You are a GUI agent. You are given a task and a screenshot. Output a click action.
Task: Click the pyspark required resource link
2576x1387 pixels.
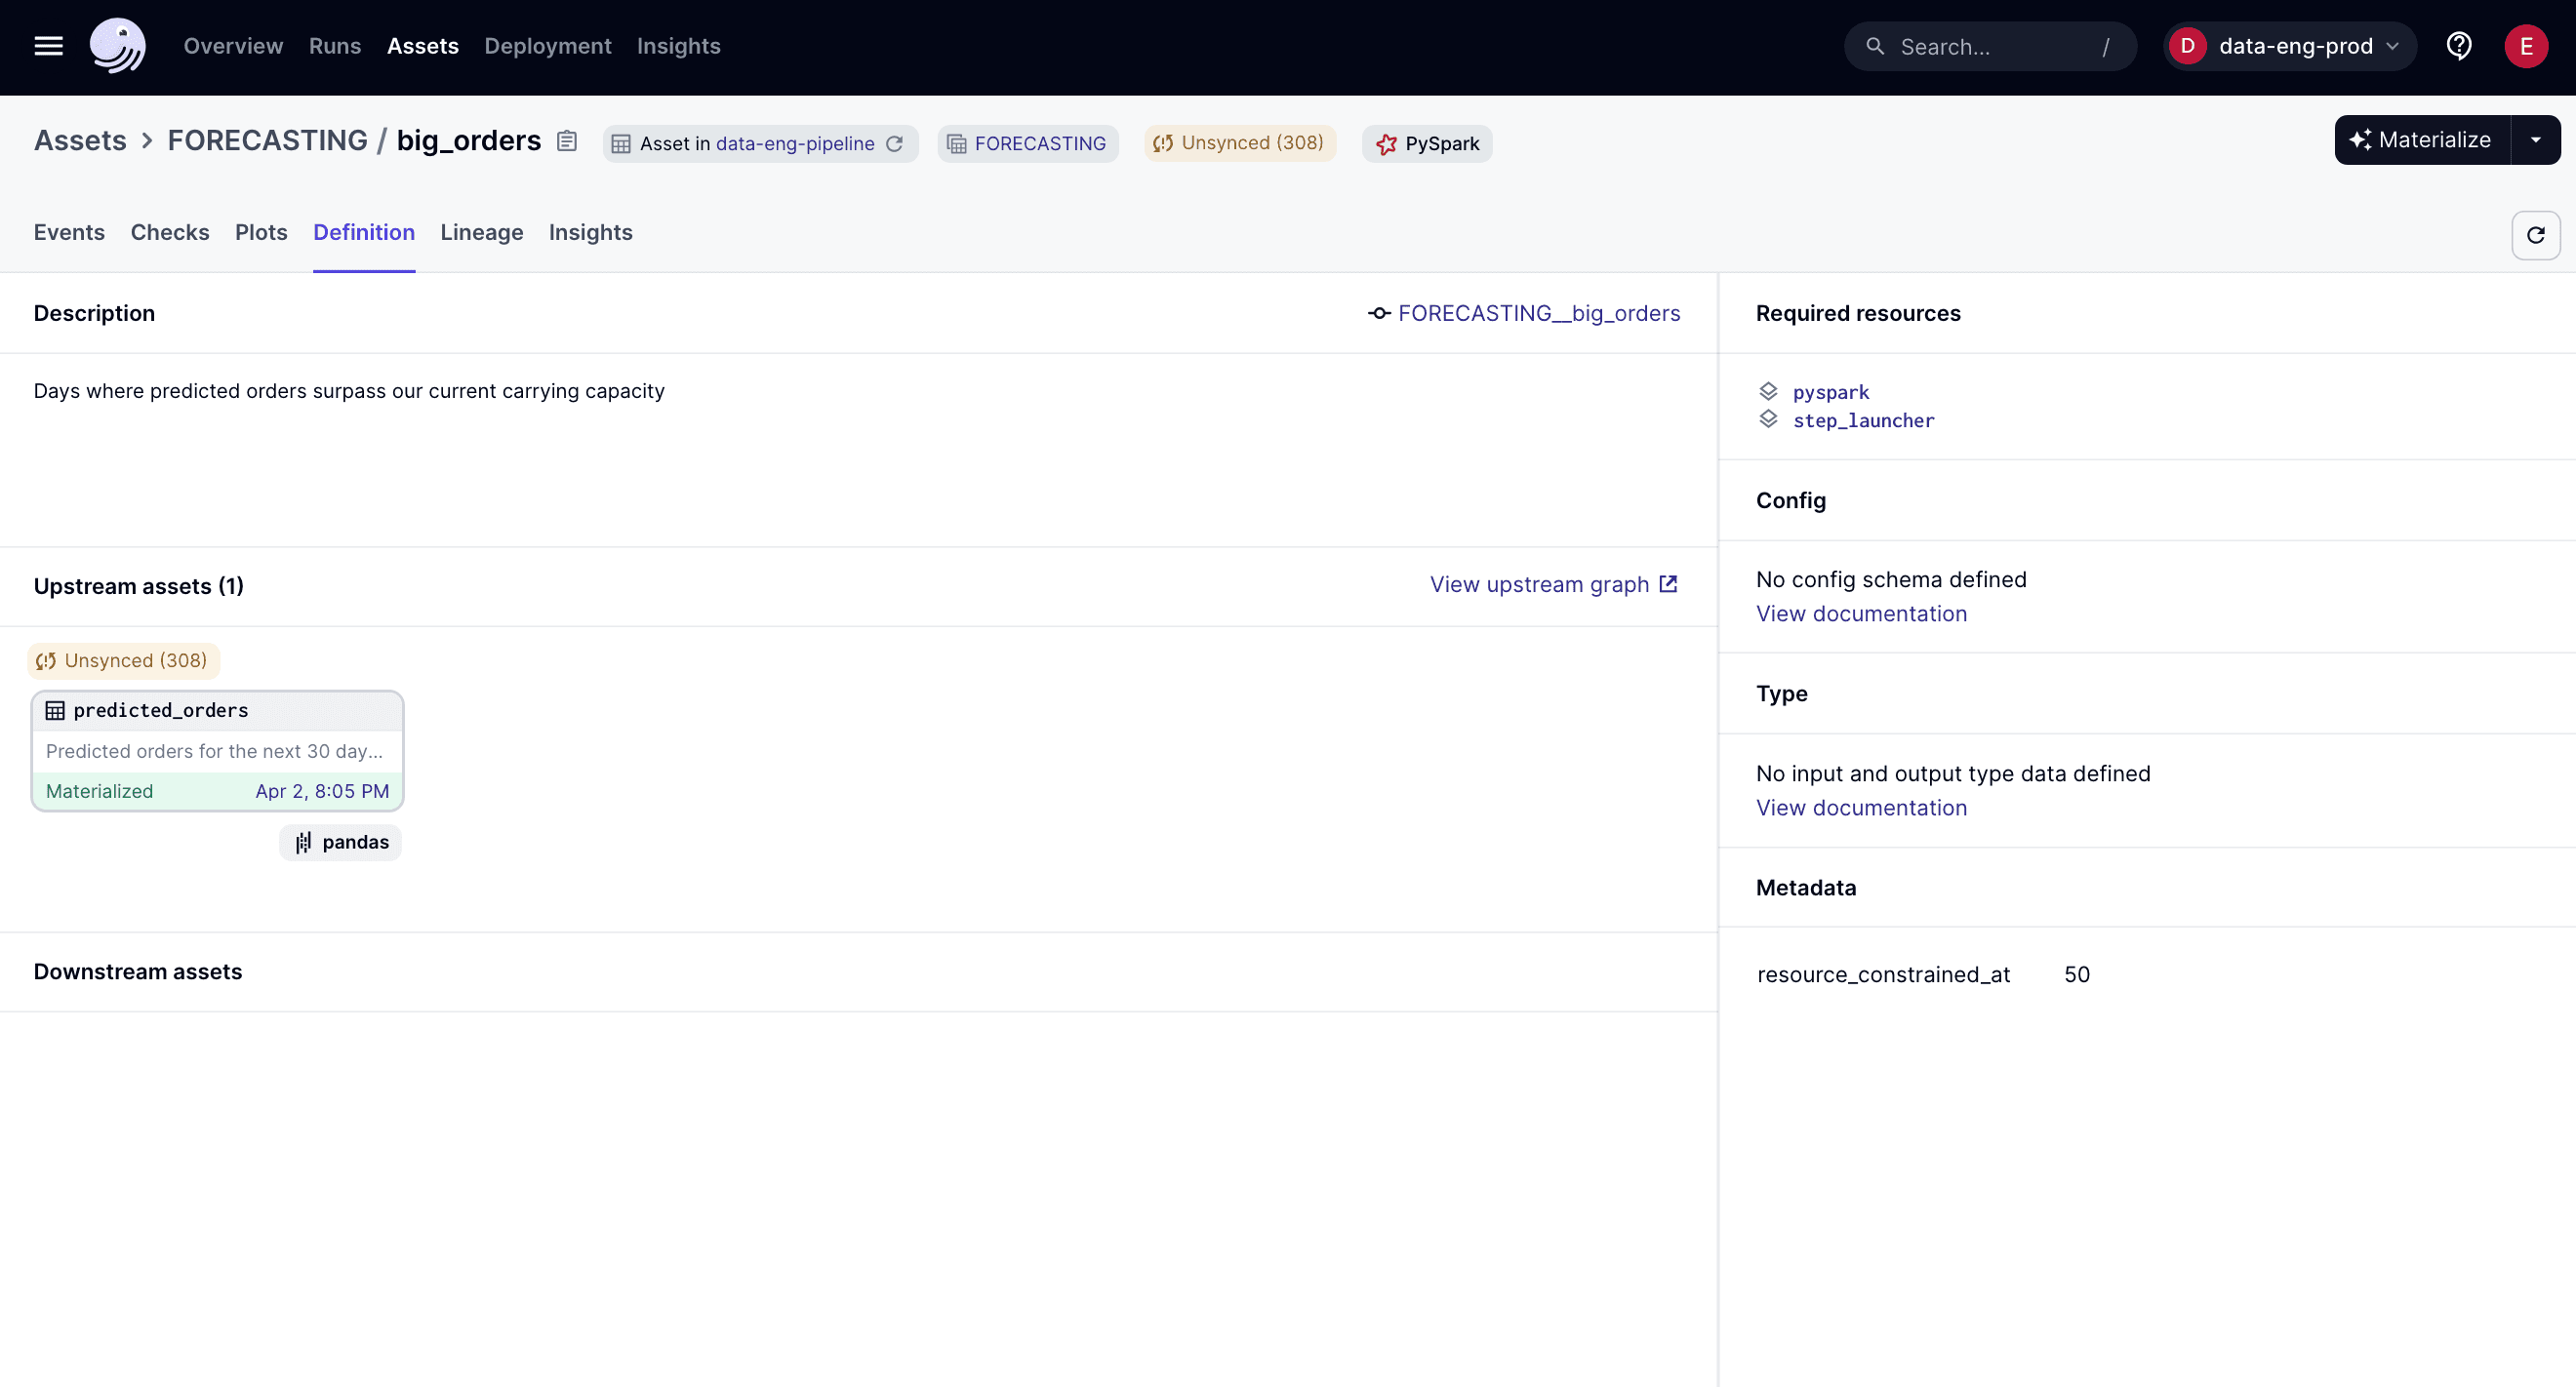point(1830,392)
